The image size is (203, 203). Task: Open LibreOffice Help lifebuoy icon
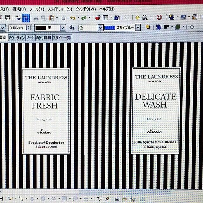[159, 17]
